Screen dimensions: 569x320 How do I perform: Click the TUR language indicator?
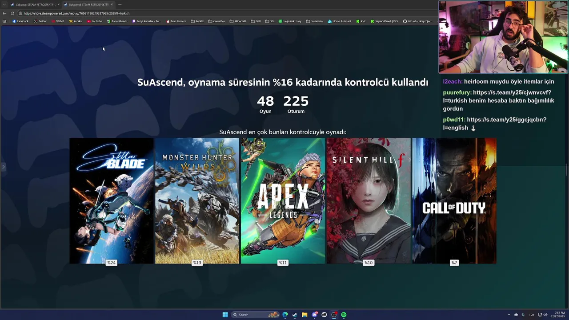(532, 315)
